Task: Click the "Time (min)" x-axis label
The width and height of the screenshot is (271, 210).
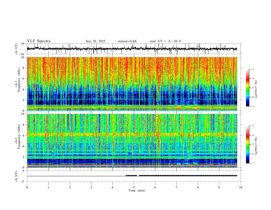Action: click(137, 190)
